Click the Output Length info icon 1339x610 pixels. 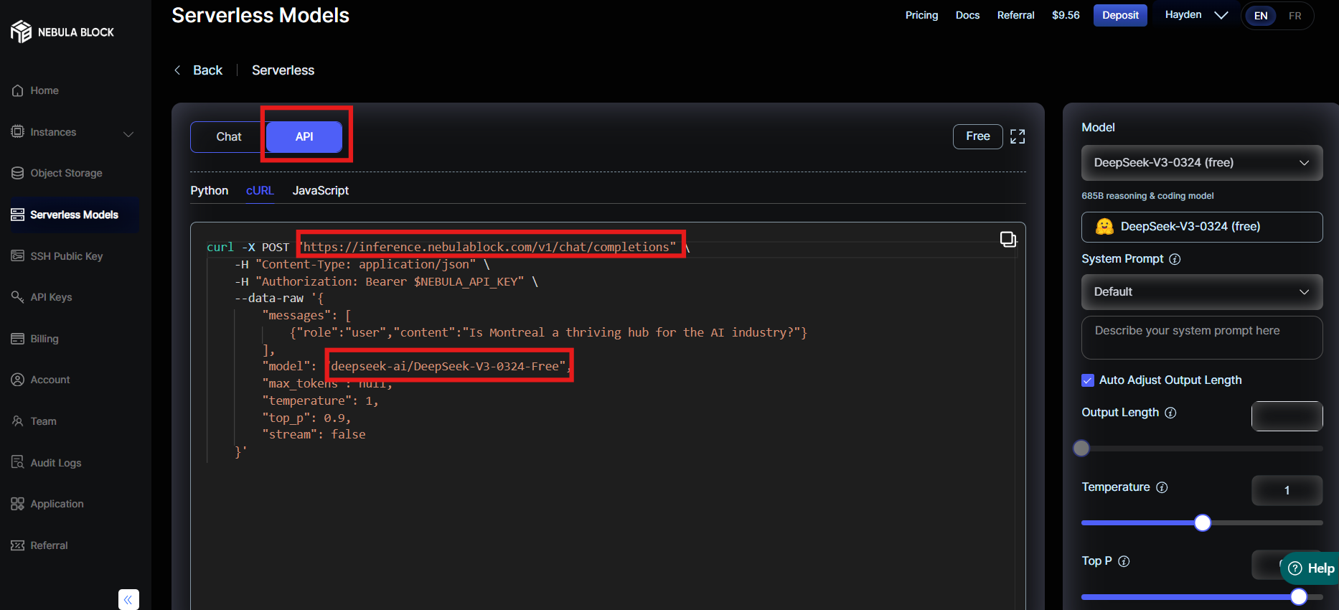tap(1170, 413)
